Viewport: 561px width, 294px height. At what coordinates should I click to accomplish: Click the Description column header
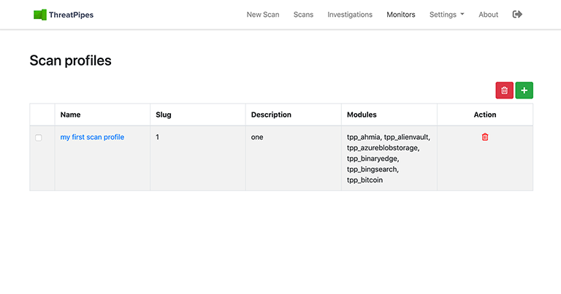coord(271,115)
